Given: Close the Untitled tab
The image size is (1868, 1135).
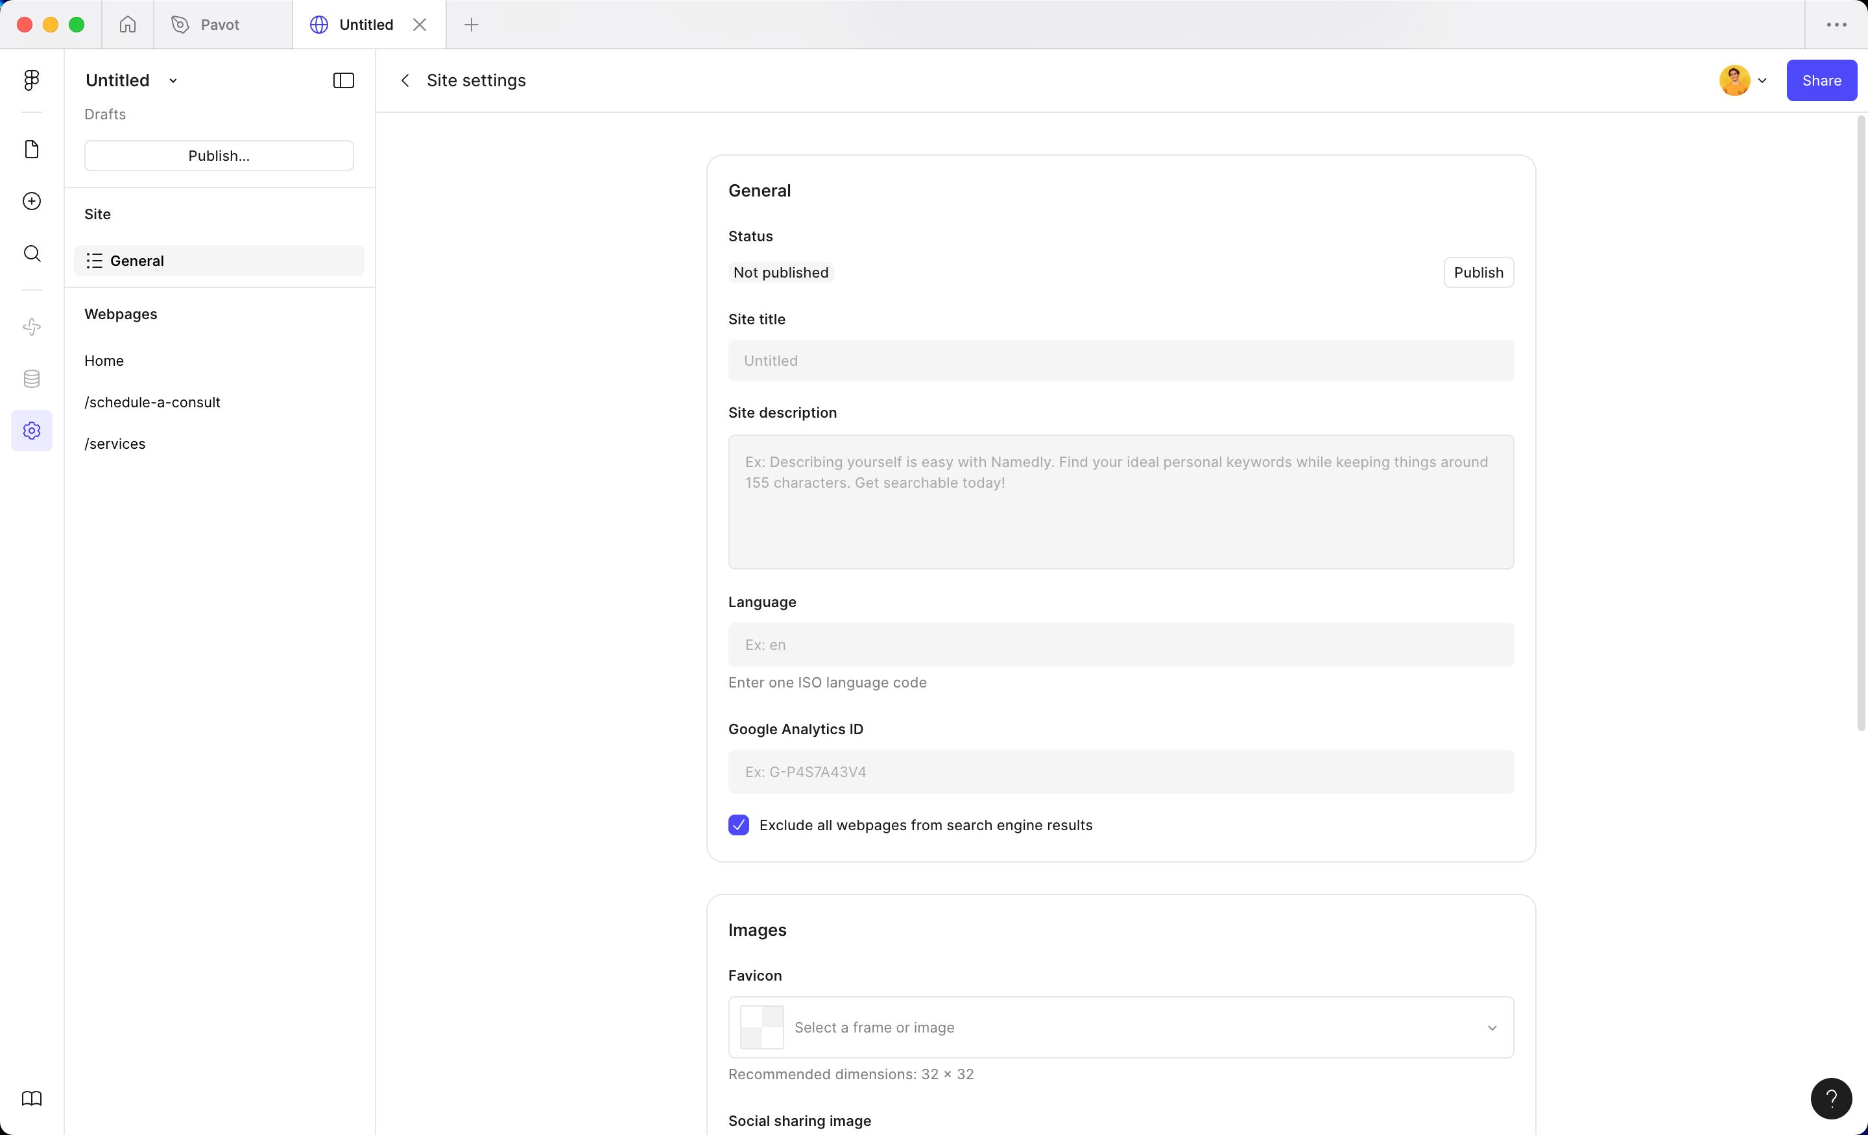Looking at the screenshot, I should pos(419,24).
